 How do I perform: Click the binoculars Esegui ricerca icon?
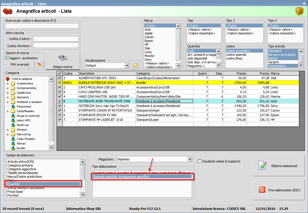pos(63,58)
